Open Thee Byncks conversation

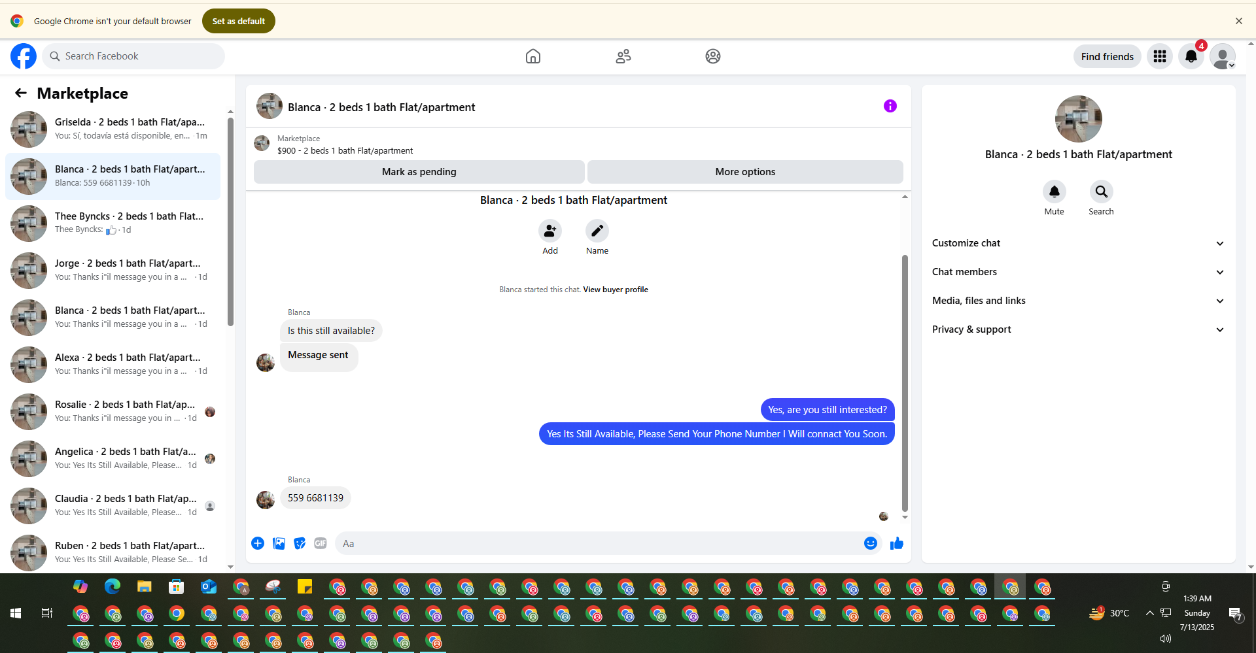113,223
